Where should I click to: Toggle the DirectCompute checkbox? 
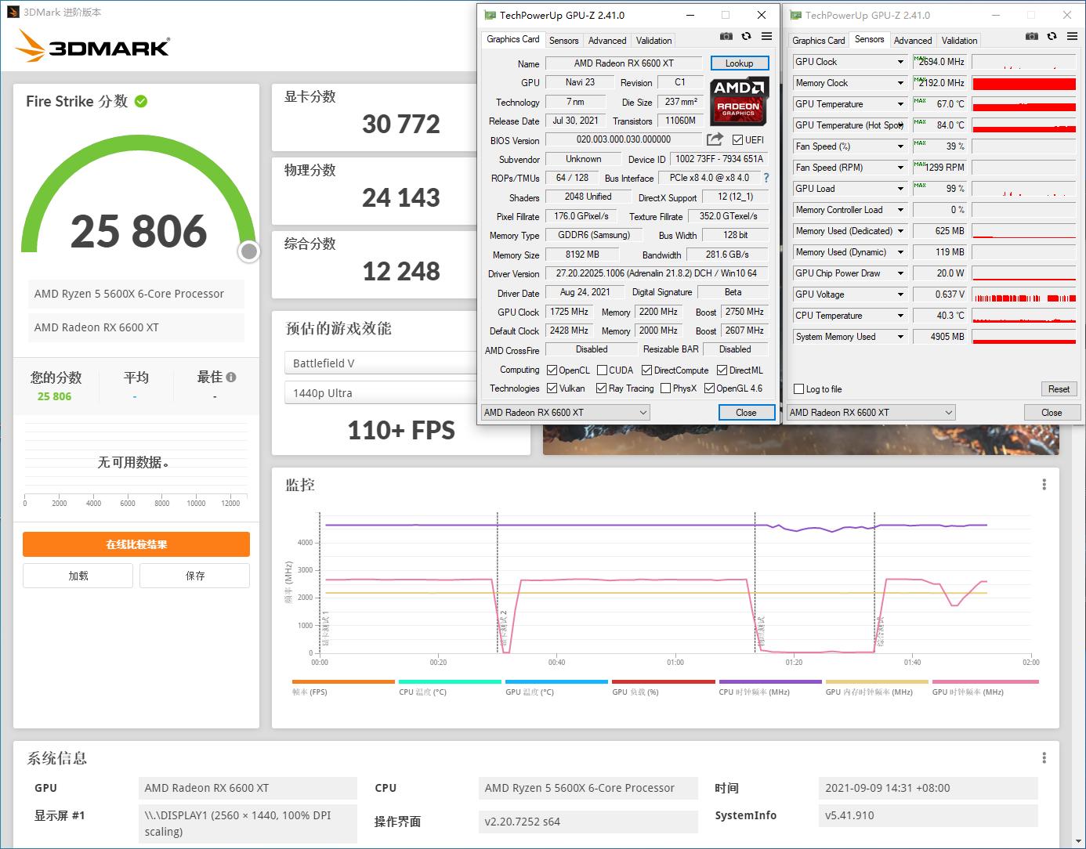pyautogui.click(x=647, y=370)
